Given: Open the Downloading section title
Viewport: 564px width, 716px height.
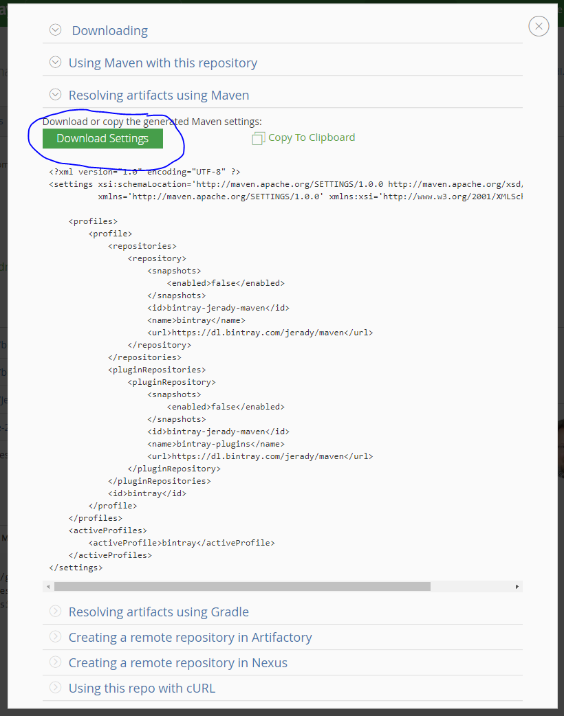Looking at the screenshot, I should pos(109,31).
